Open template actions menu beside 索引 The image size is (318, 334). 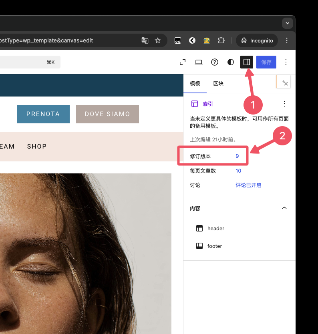[284, 104]
